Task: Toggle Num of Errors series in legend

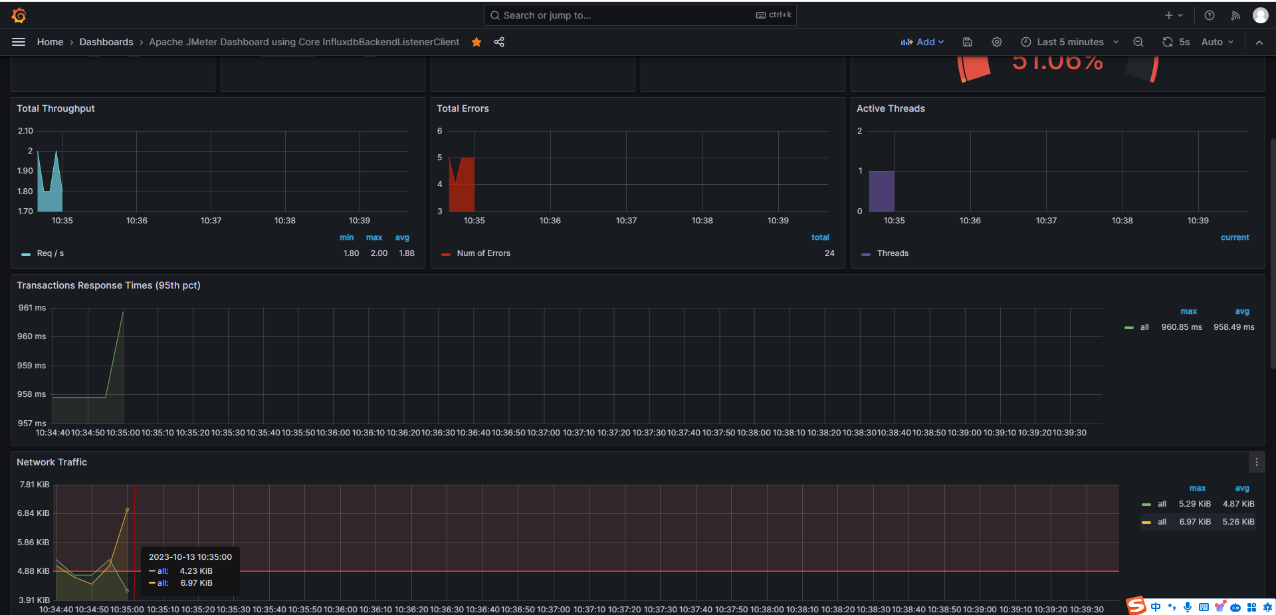Action: 484,253
